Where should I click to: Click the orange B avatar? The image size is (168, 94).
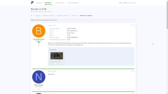[x=39, y=31]
